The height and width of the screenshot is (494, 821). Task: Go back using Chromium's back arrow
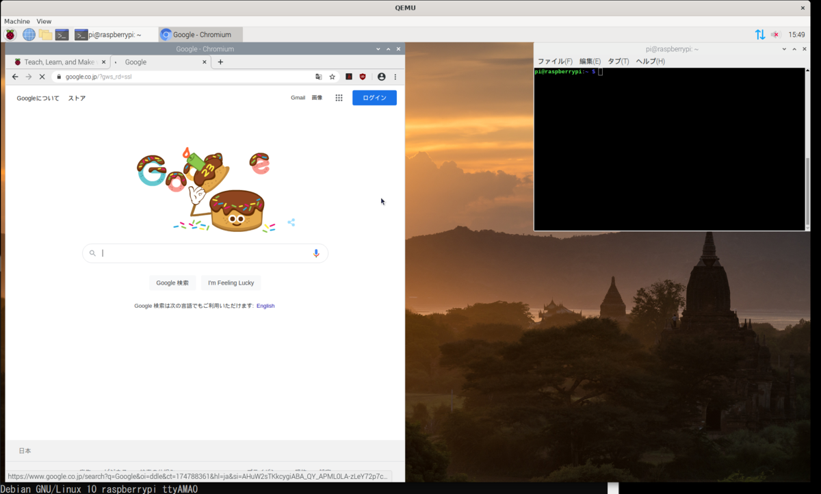(x=15, y=77)
